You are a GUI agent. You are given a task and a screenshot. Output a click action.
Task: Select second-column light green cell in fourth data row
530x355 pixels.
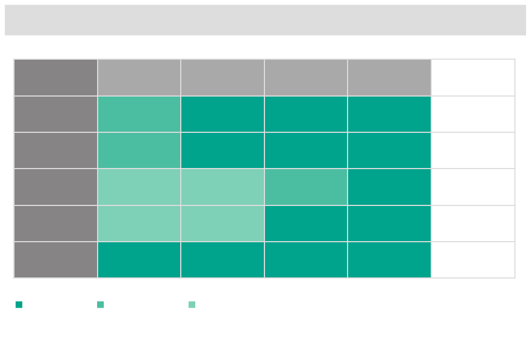223,223
